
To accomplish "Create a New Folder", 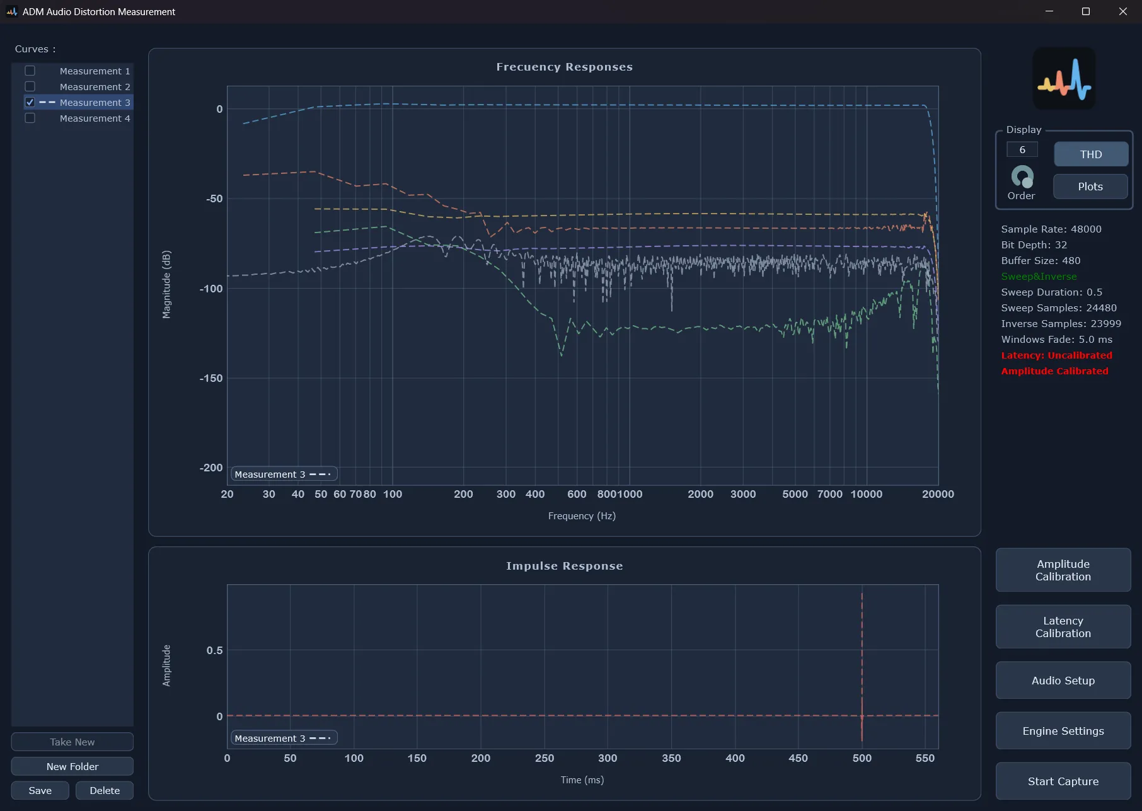I will pyautogui.click(x=72, y=766).
